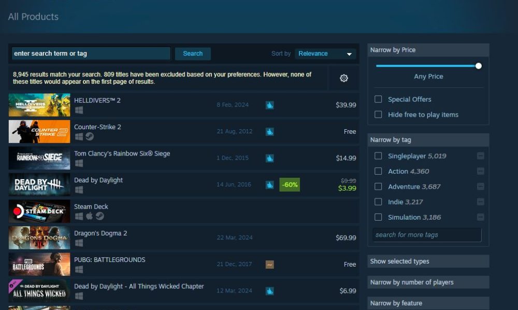Click the $39.99 price for HELLDIVERS 2
Image resolution: width=518 pixels, height=310 pixels.
pos(346,105)
